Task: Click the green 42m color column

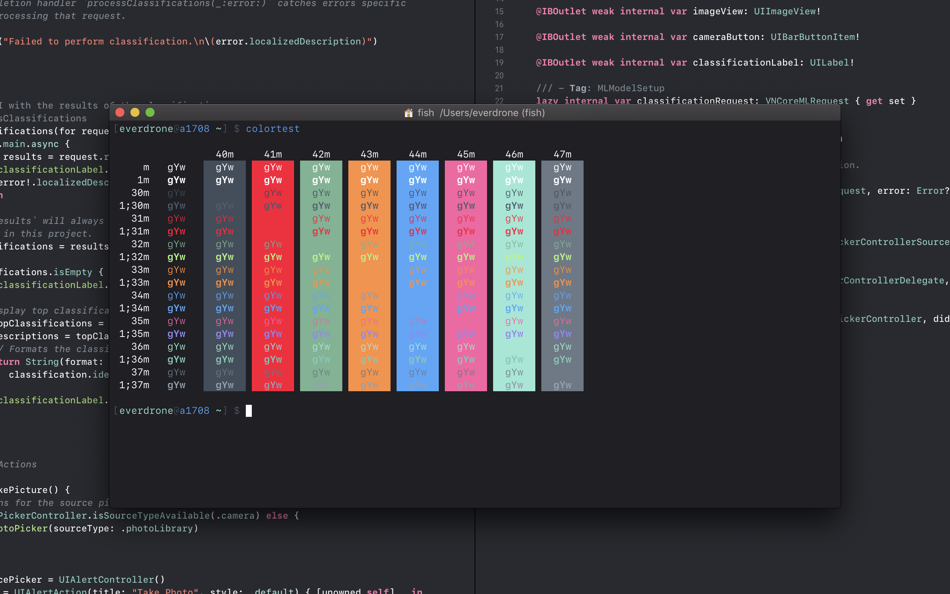Action: 321,275
